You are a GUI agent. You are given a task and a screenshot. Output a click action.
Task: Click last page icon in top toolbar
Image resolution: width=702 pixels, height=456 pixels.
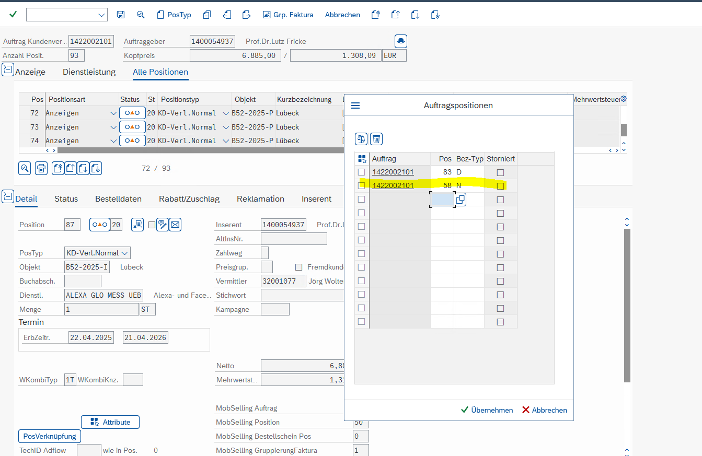[435, 15]
